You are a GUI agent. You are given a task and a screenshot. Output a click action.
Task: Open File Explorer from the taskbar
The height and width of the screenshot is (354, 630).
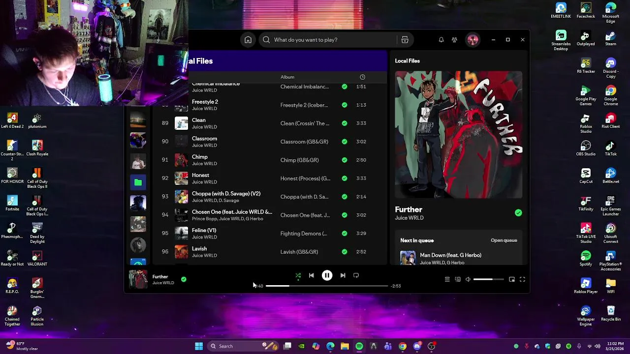tap(345, 346)
